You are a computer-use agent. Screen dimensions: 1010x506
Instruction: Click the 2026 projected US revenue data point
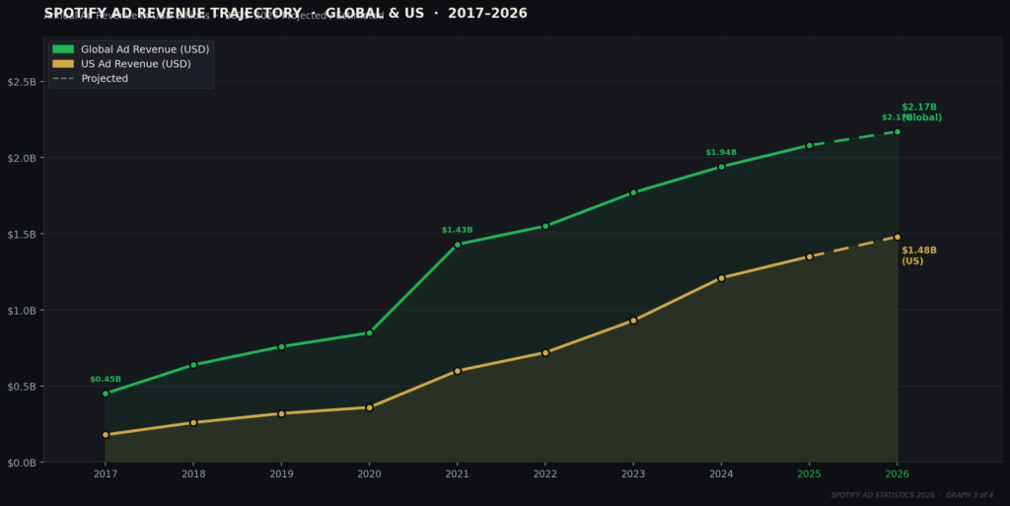(x=898, y=237)
